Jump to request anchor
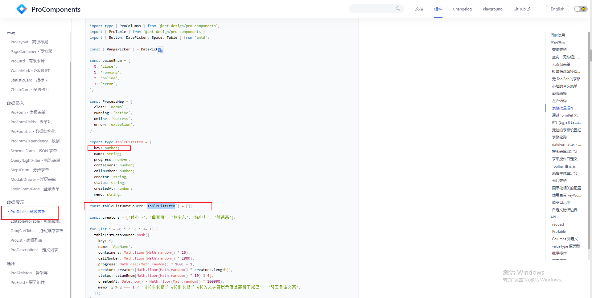 coord(558,224)
